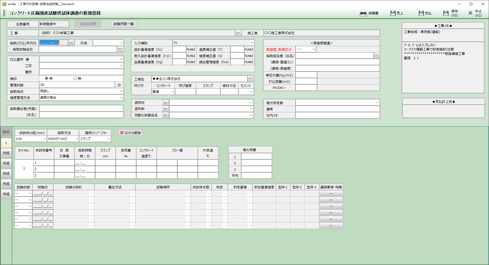Expand the 塩分測定器 dropdown

(377, 103)
